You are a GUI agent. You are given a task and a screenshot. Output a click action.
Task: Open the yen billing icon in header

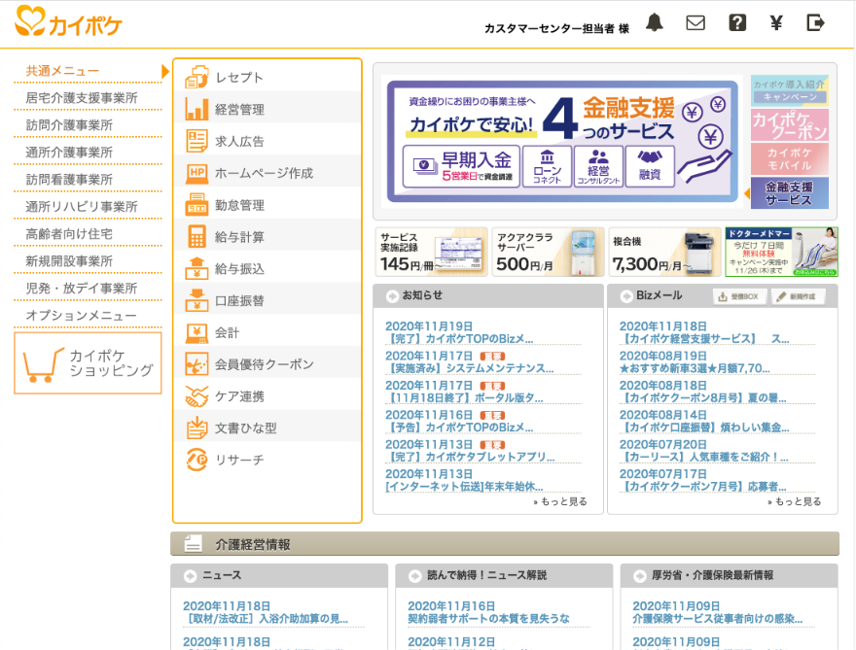[776, 23]
